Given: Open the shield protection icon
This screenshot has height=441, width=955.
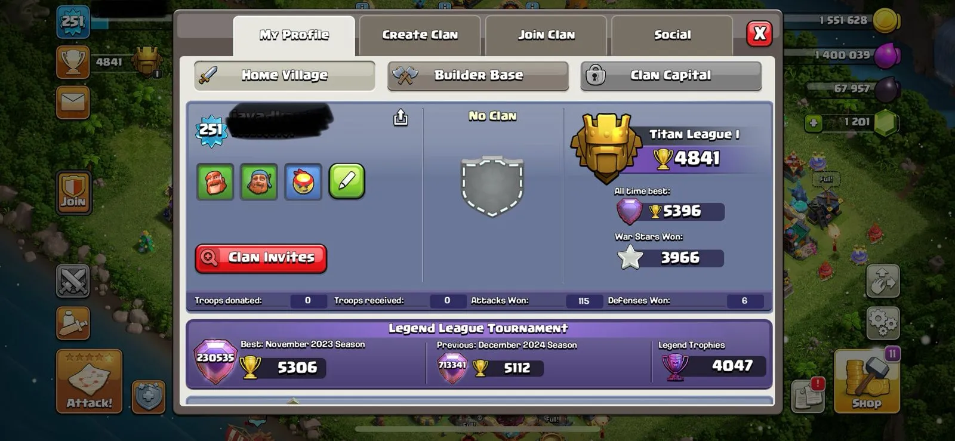Looking at the screenshot, I should click(148, 396).
